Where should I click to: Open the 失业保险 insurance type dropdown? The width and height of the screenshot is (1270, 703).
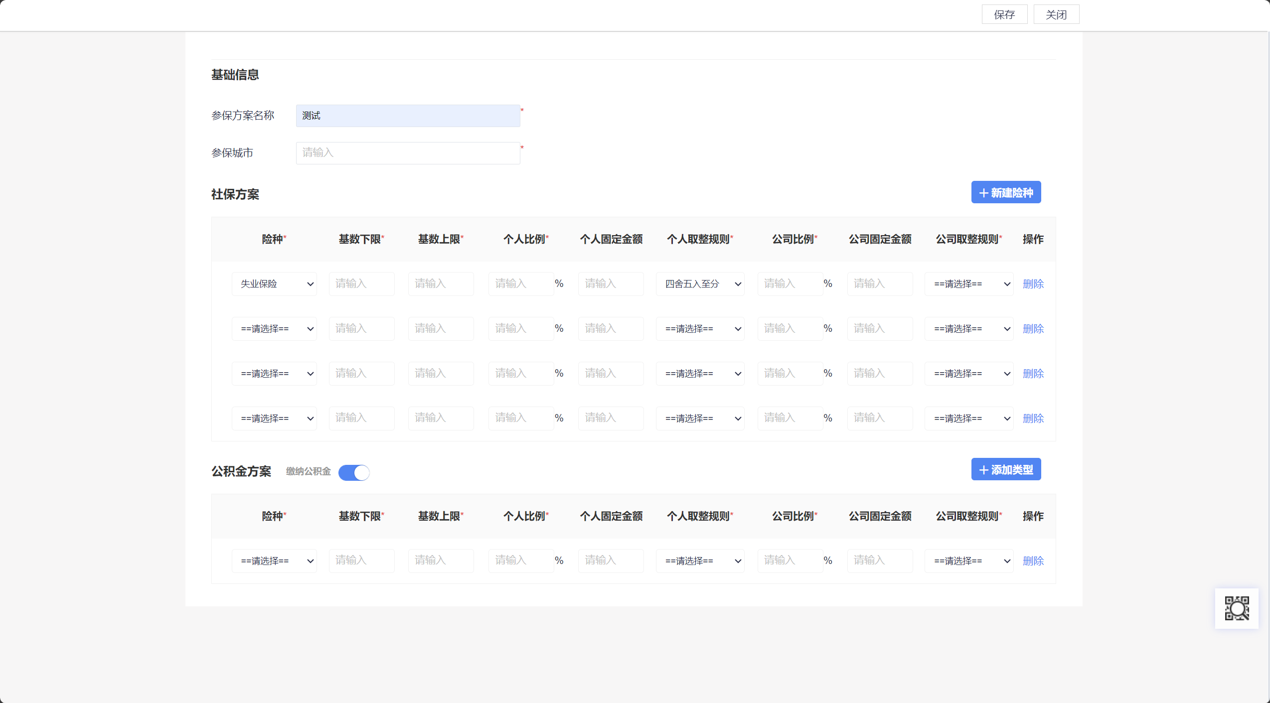pos(274,284)
